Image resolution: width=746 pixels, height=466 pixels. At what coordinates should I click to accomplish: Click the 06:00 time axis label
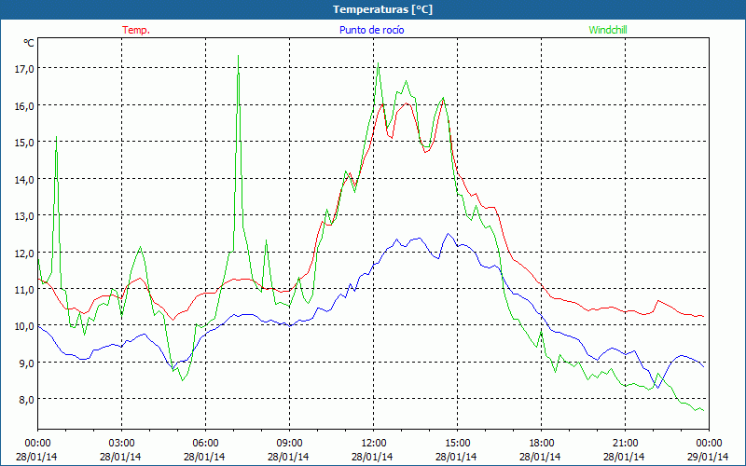[205, 444]
